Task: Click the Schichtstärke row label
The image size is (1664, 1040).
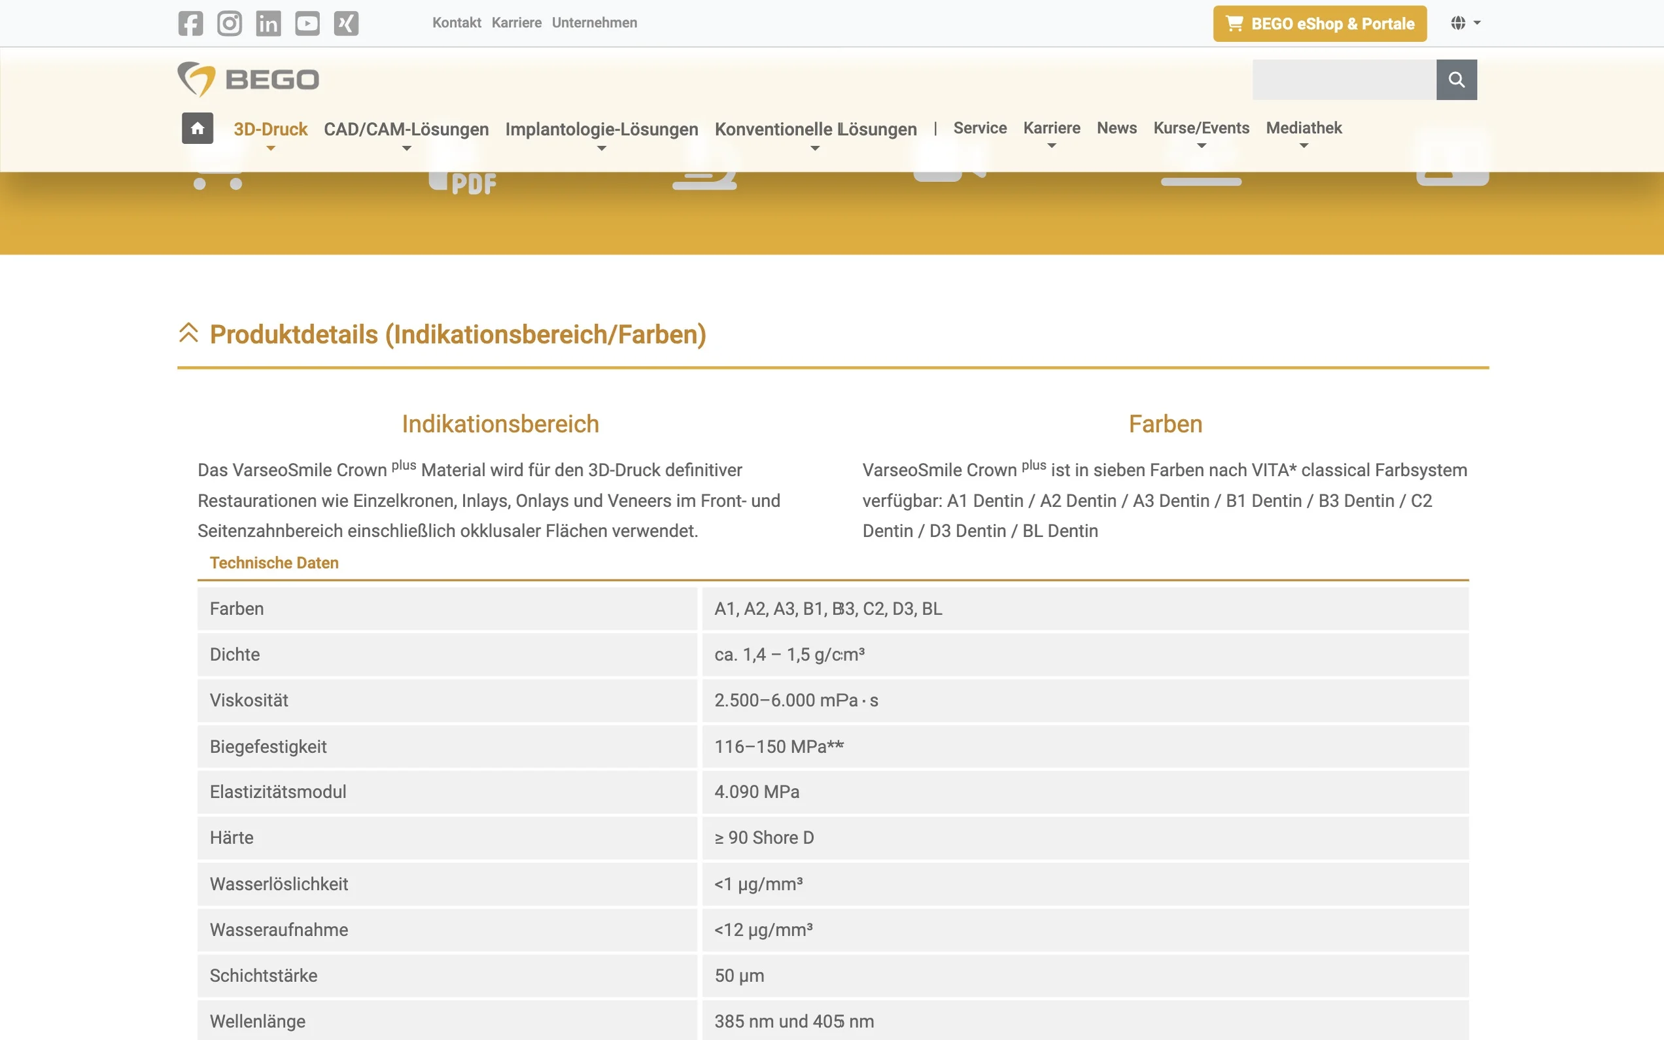Action: (264, 975)
